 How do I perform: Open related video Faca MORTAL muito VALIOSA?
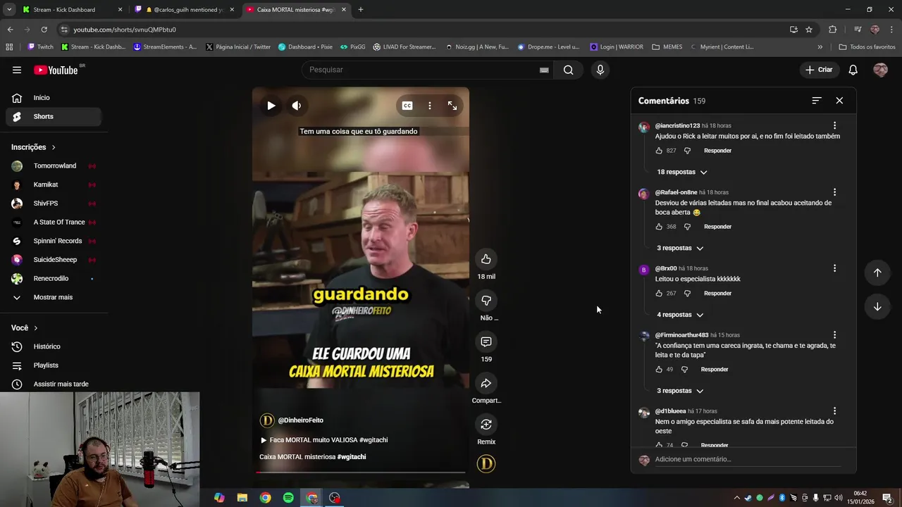tap(324, 440)
